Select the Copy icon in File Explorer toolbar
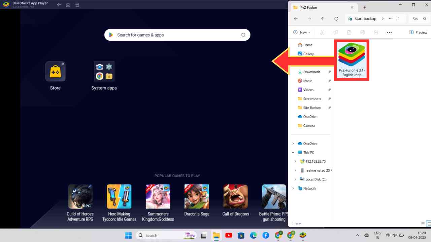The width and height of the screenshot is (431, 242). (335, 32)
